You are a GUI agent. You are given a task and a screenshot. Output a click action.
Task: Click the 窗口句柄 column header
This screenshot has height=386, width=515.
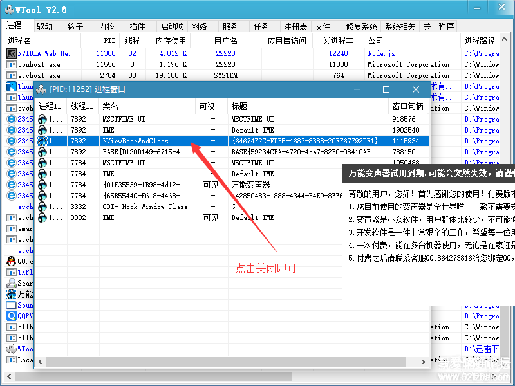point(407,106)
